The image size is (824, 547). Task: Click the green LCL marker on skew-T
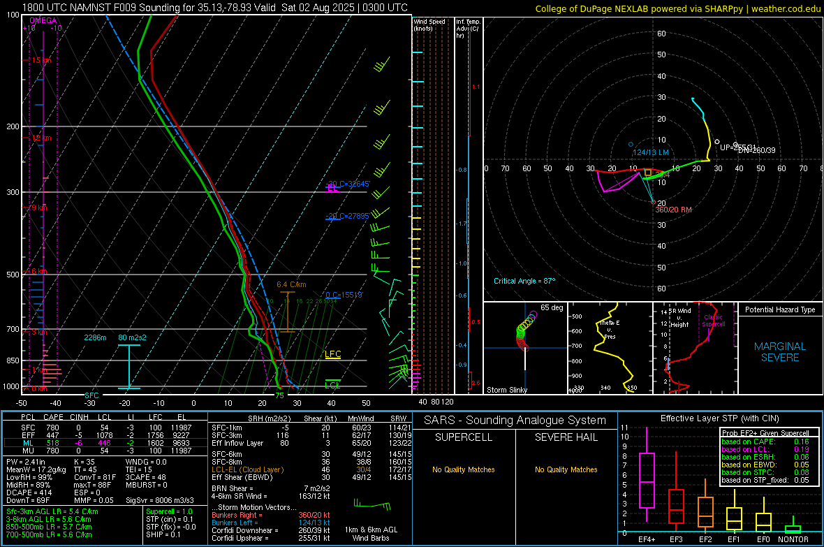point(332,384)
